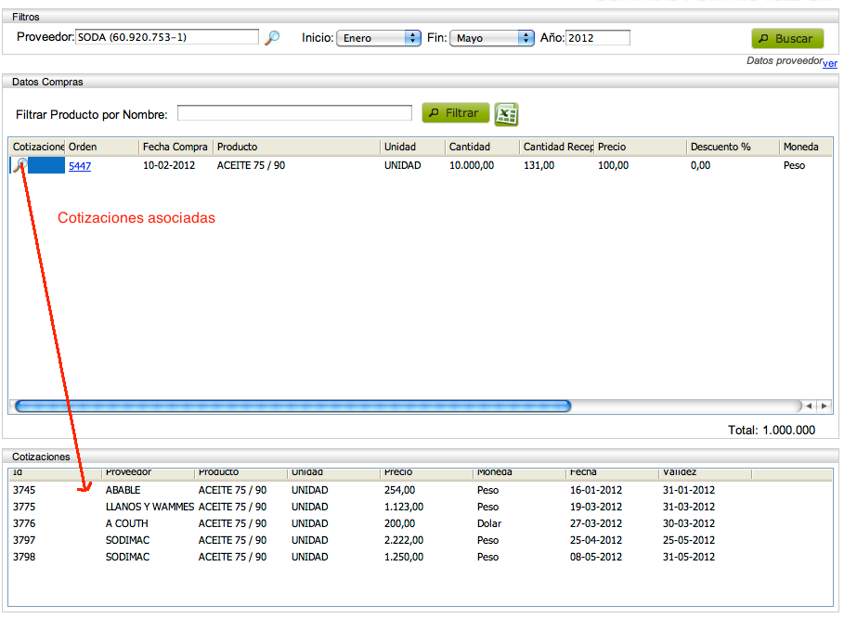Click inside the Filtrar Producto por Nombre field

coord(294,112)
